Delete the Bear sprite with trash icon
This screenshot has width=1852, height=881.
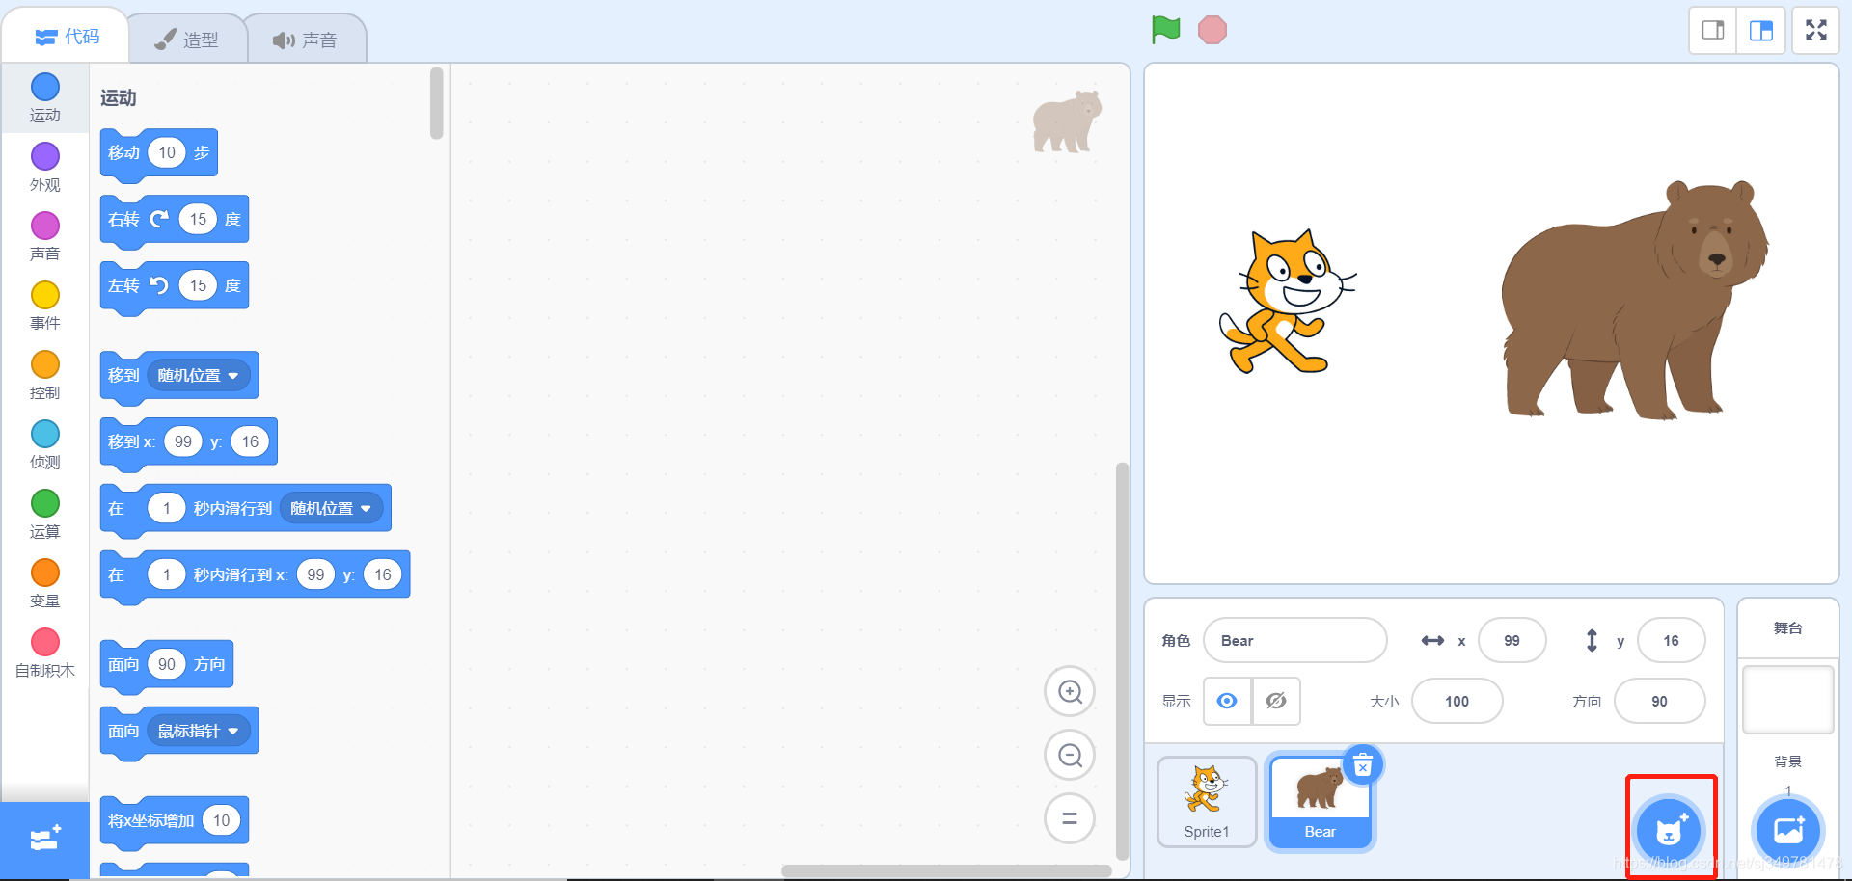pyautogui.click(x=1362, y=765)
